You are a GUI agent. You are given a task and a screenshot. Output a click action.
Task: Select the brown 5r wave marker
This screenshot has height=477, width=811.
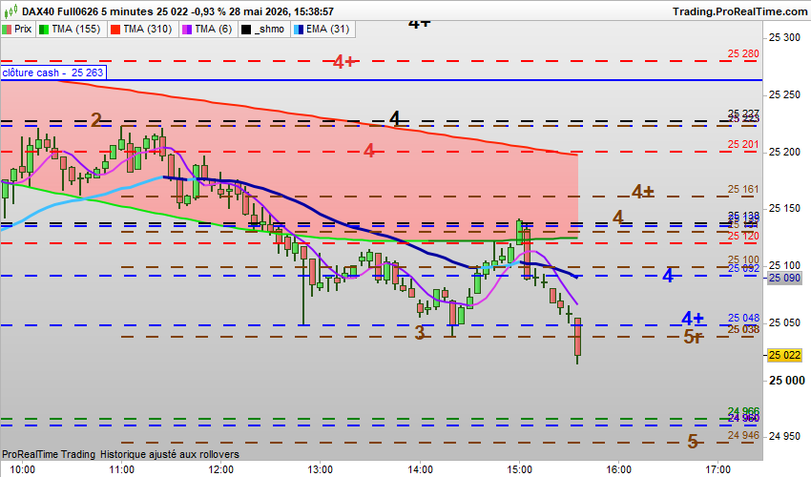[x=693, y=337]
